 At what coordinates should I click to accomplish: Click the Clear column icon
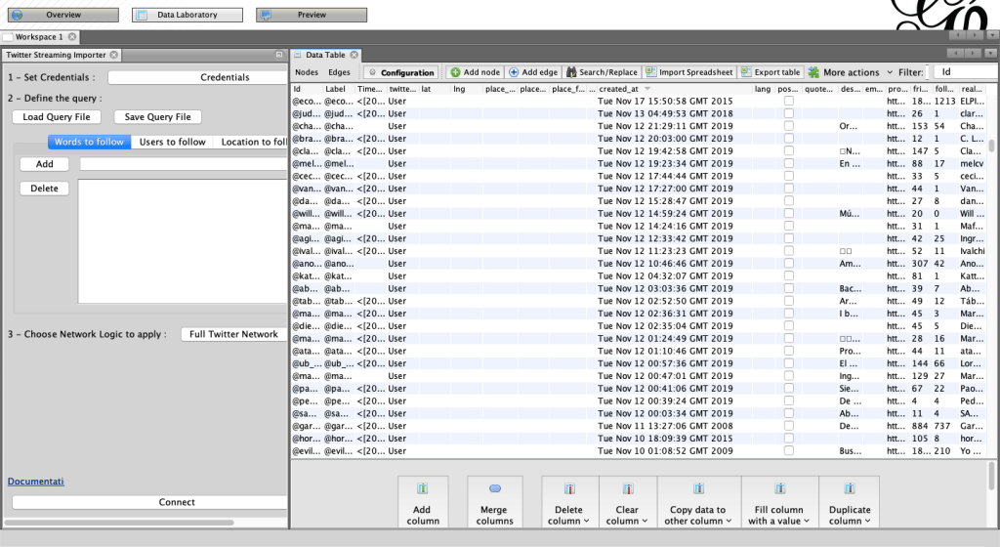click(628, 489)
